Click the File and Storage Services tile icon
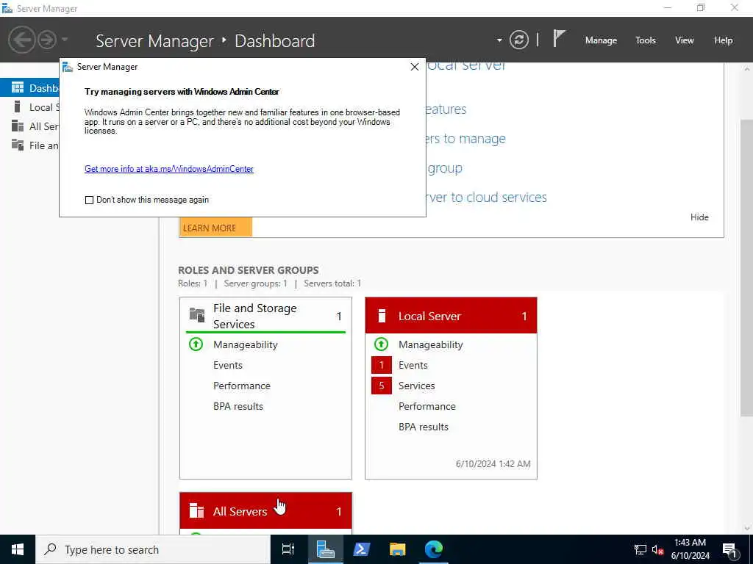Image resolution: width=753 pixels, height=564 pixels. [197, 314]
